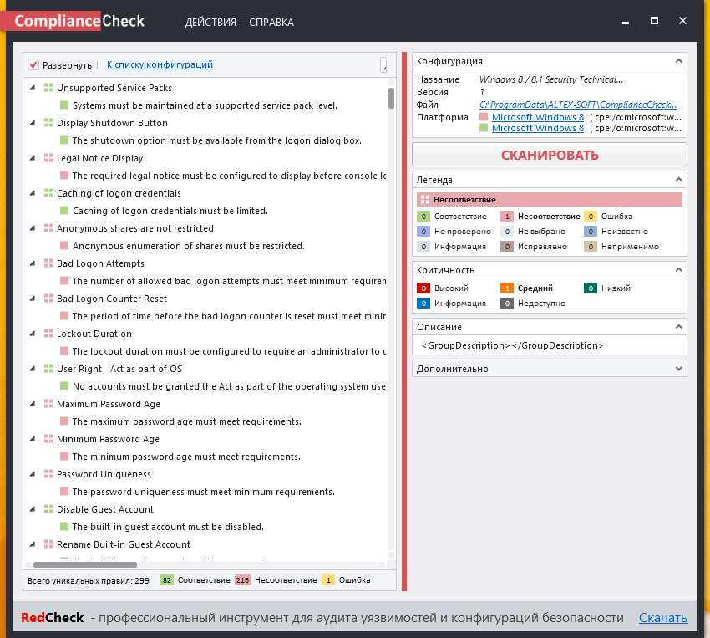
Task: Select 'The period of time before the bad logon counter' rule
Action: (229, 316)
